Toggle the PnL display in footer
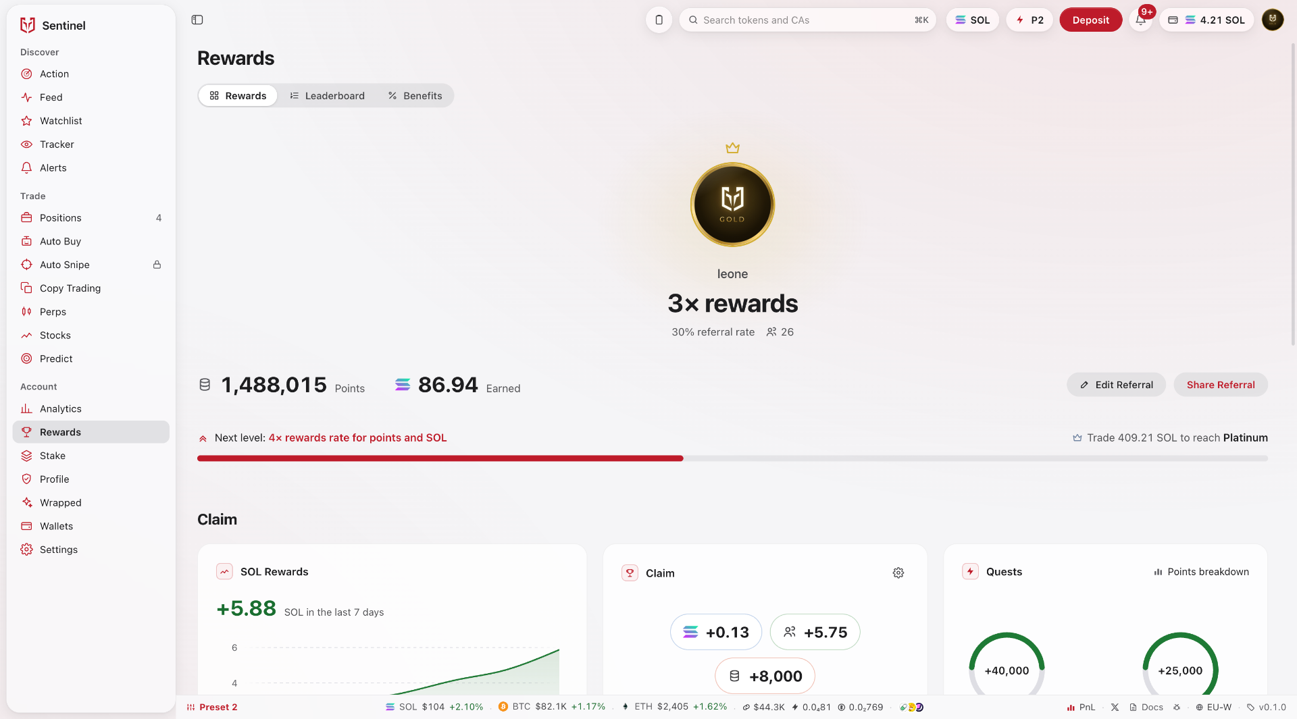 coord(1081,708)
